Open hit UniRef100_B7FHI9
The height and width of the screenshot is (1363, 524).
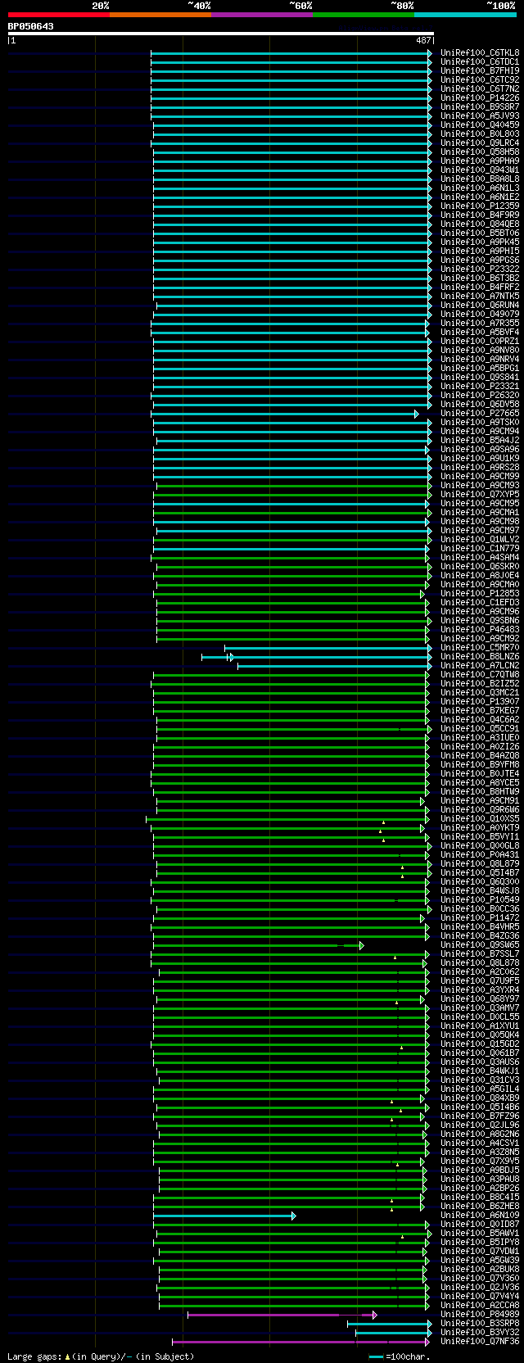pyautogui.click(x=480, y=70)
